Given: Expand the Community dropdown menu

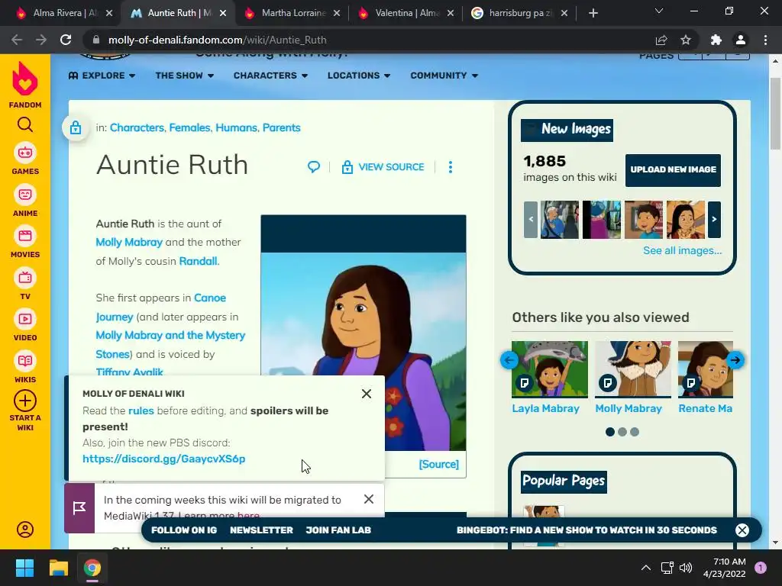Looking at the screenshot, I should coord(444,76).
